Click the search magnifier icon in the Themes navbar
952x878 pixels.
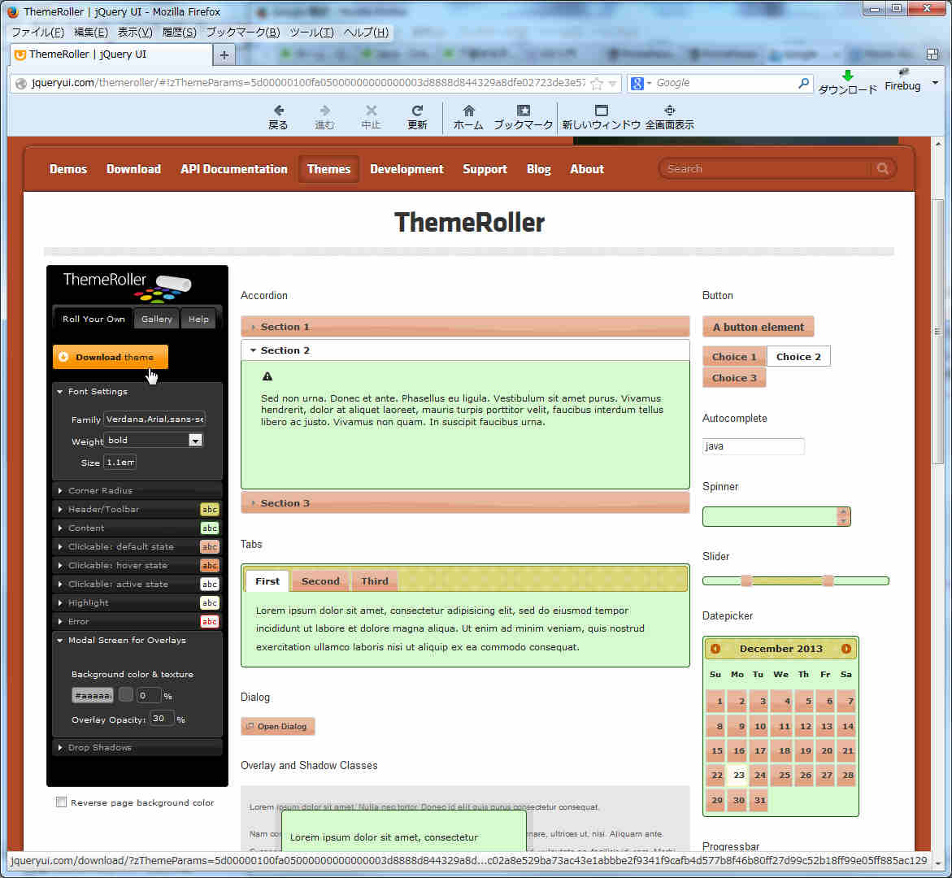882,168
